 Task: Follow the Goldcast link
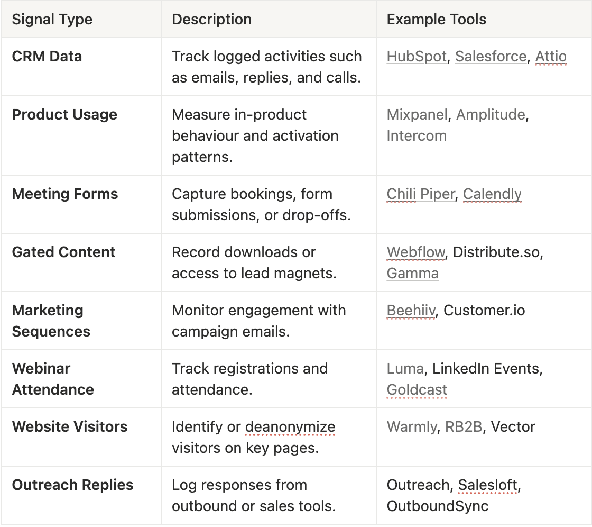click(x=417, y=390)
